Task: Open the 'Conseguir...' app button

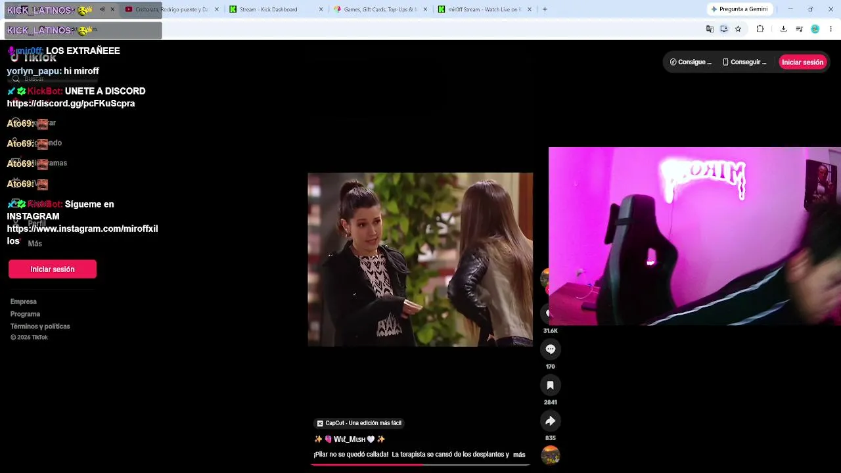Action: [x=744, y=62]
